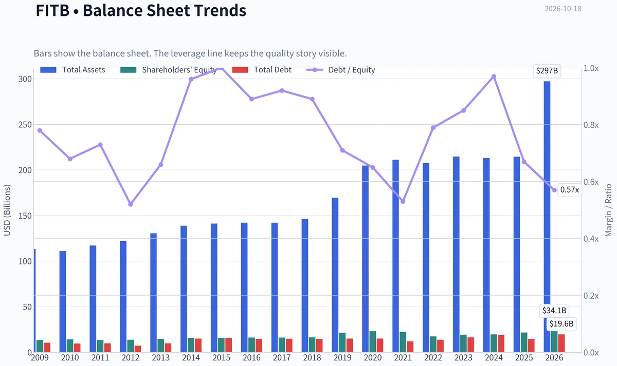This screenshot has width=617, height=366.
Task: Click the Debt / Equity point for 2009
Action: [40, 130]
